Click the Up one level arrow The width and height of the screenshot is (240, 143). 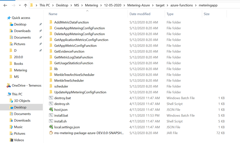[x=25, y=5]
